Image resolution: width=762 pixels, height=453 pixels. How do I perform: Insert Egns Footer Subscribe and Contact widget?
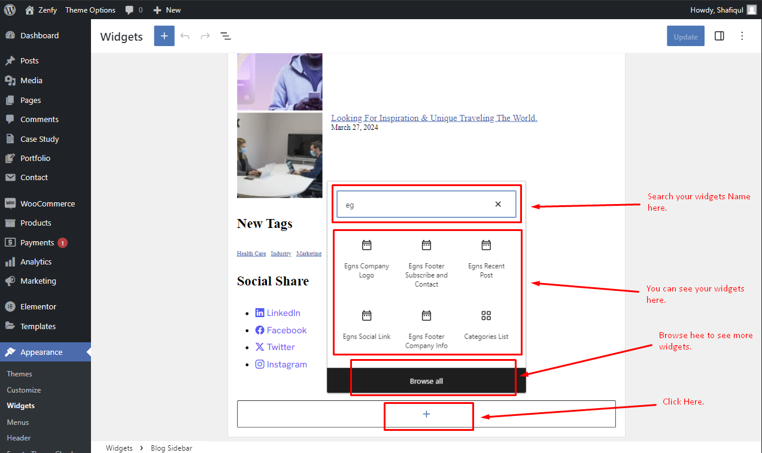[x=426, y=262]
